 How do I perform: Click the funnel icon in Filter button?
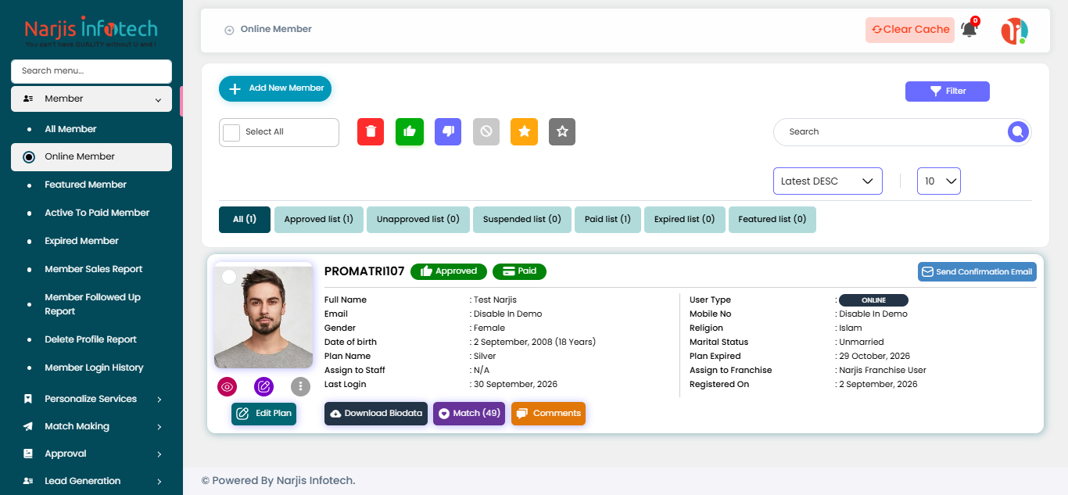click(x=935, y=91)
